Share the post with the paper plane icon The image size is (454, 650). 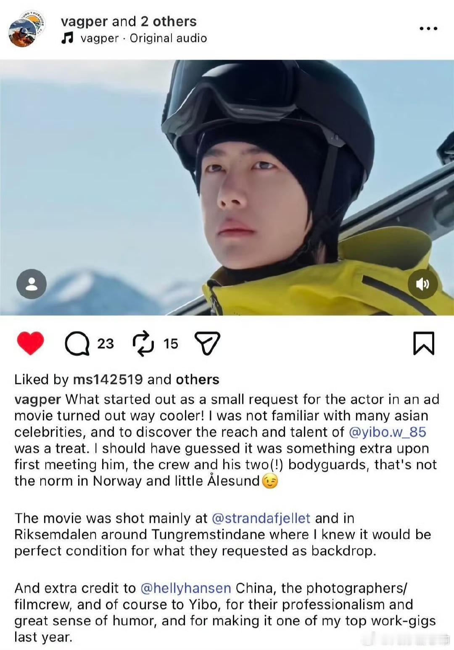(207, 343)
